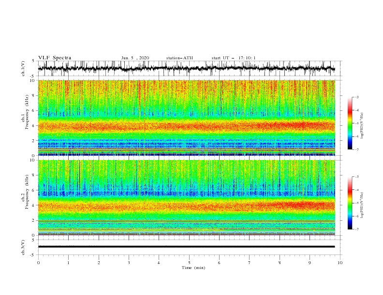
Task: Click the "ch.3(V)" axis label
Action: coord(23,247)
